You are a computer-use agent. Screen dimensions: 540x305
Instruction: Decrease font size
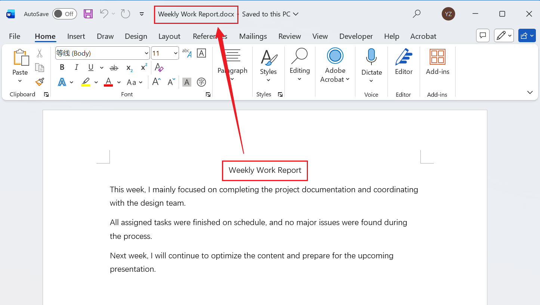(172, 82)
